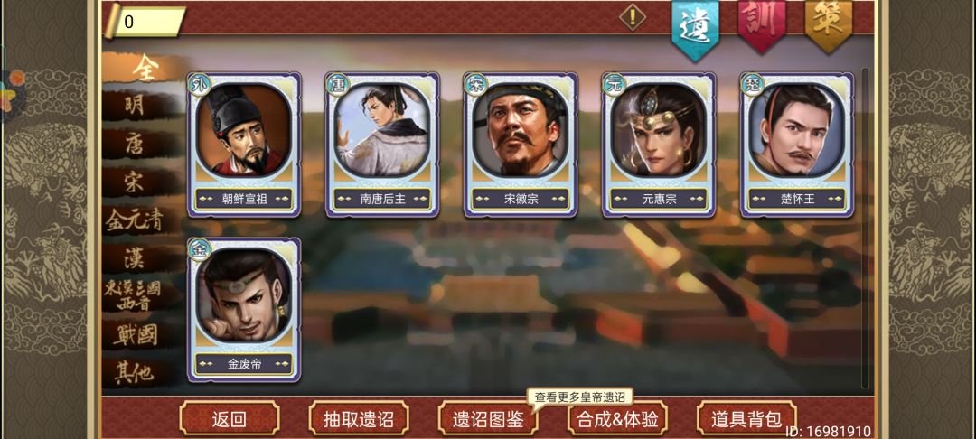Open the red 訓 banner icon

[x=761, y=23]
